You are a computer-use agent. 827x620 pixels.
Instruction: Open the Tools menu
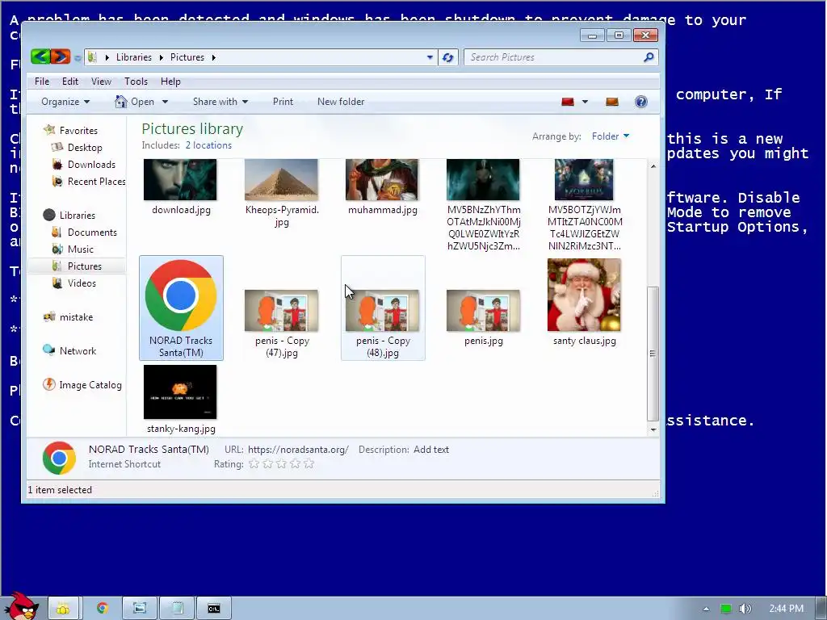(x=136, y=82)
